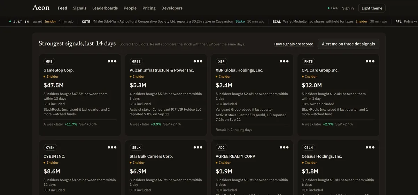Click the Strongest signals, last 14 days heading

(77, 43)
